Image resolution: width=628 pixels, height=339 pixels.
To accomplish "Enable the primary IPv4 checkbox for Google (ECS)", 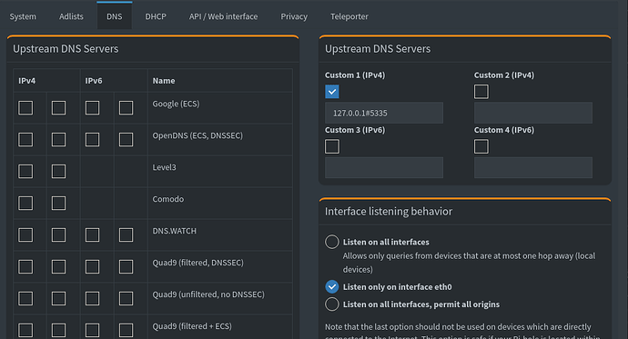I will [25, 107].
